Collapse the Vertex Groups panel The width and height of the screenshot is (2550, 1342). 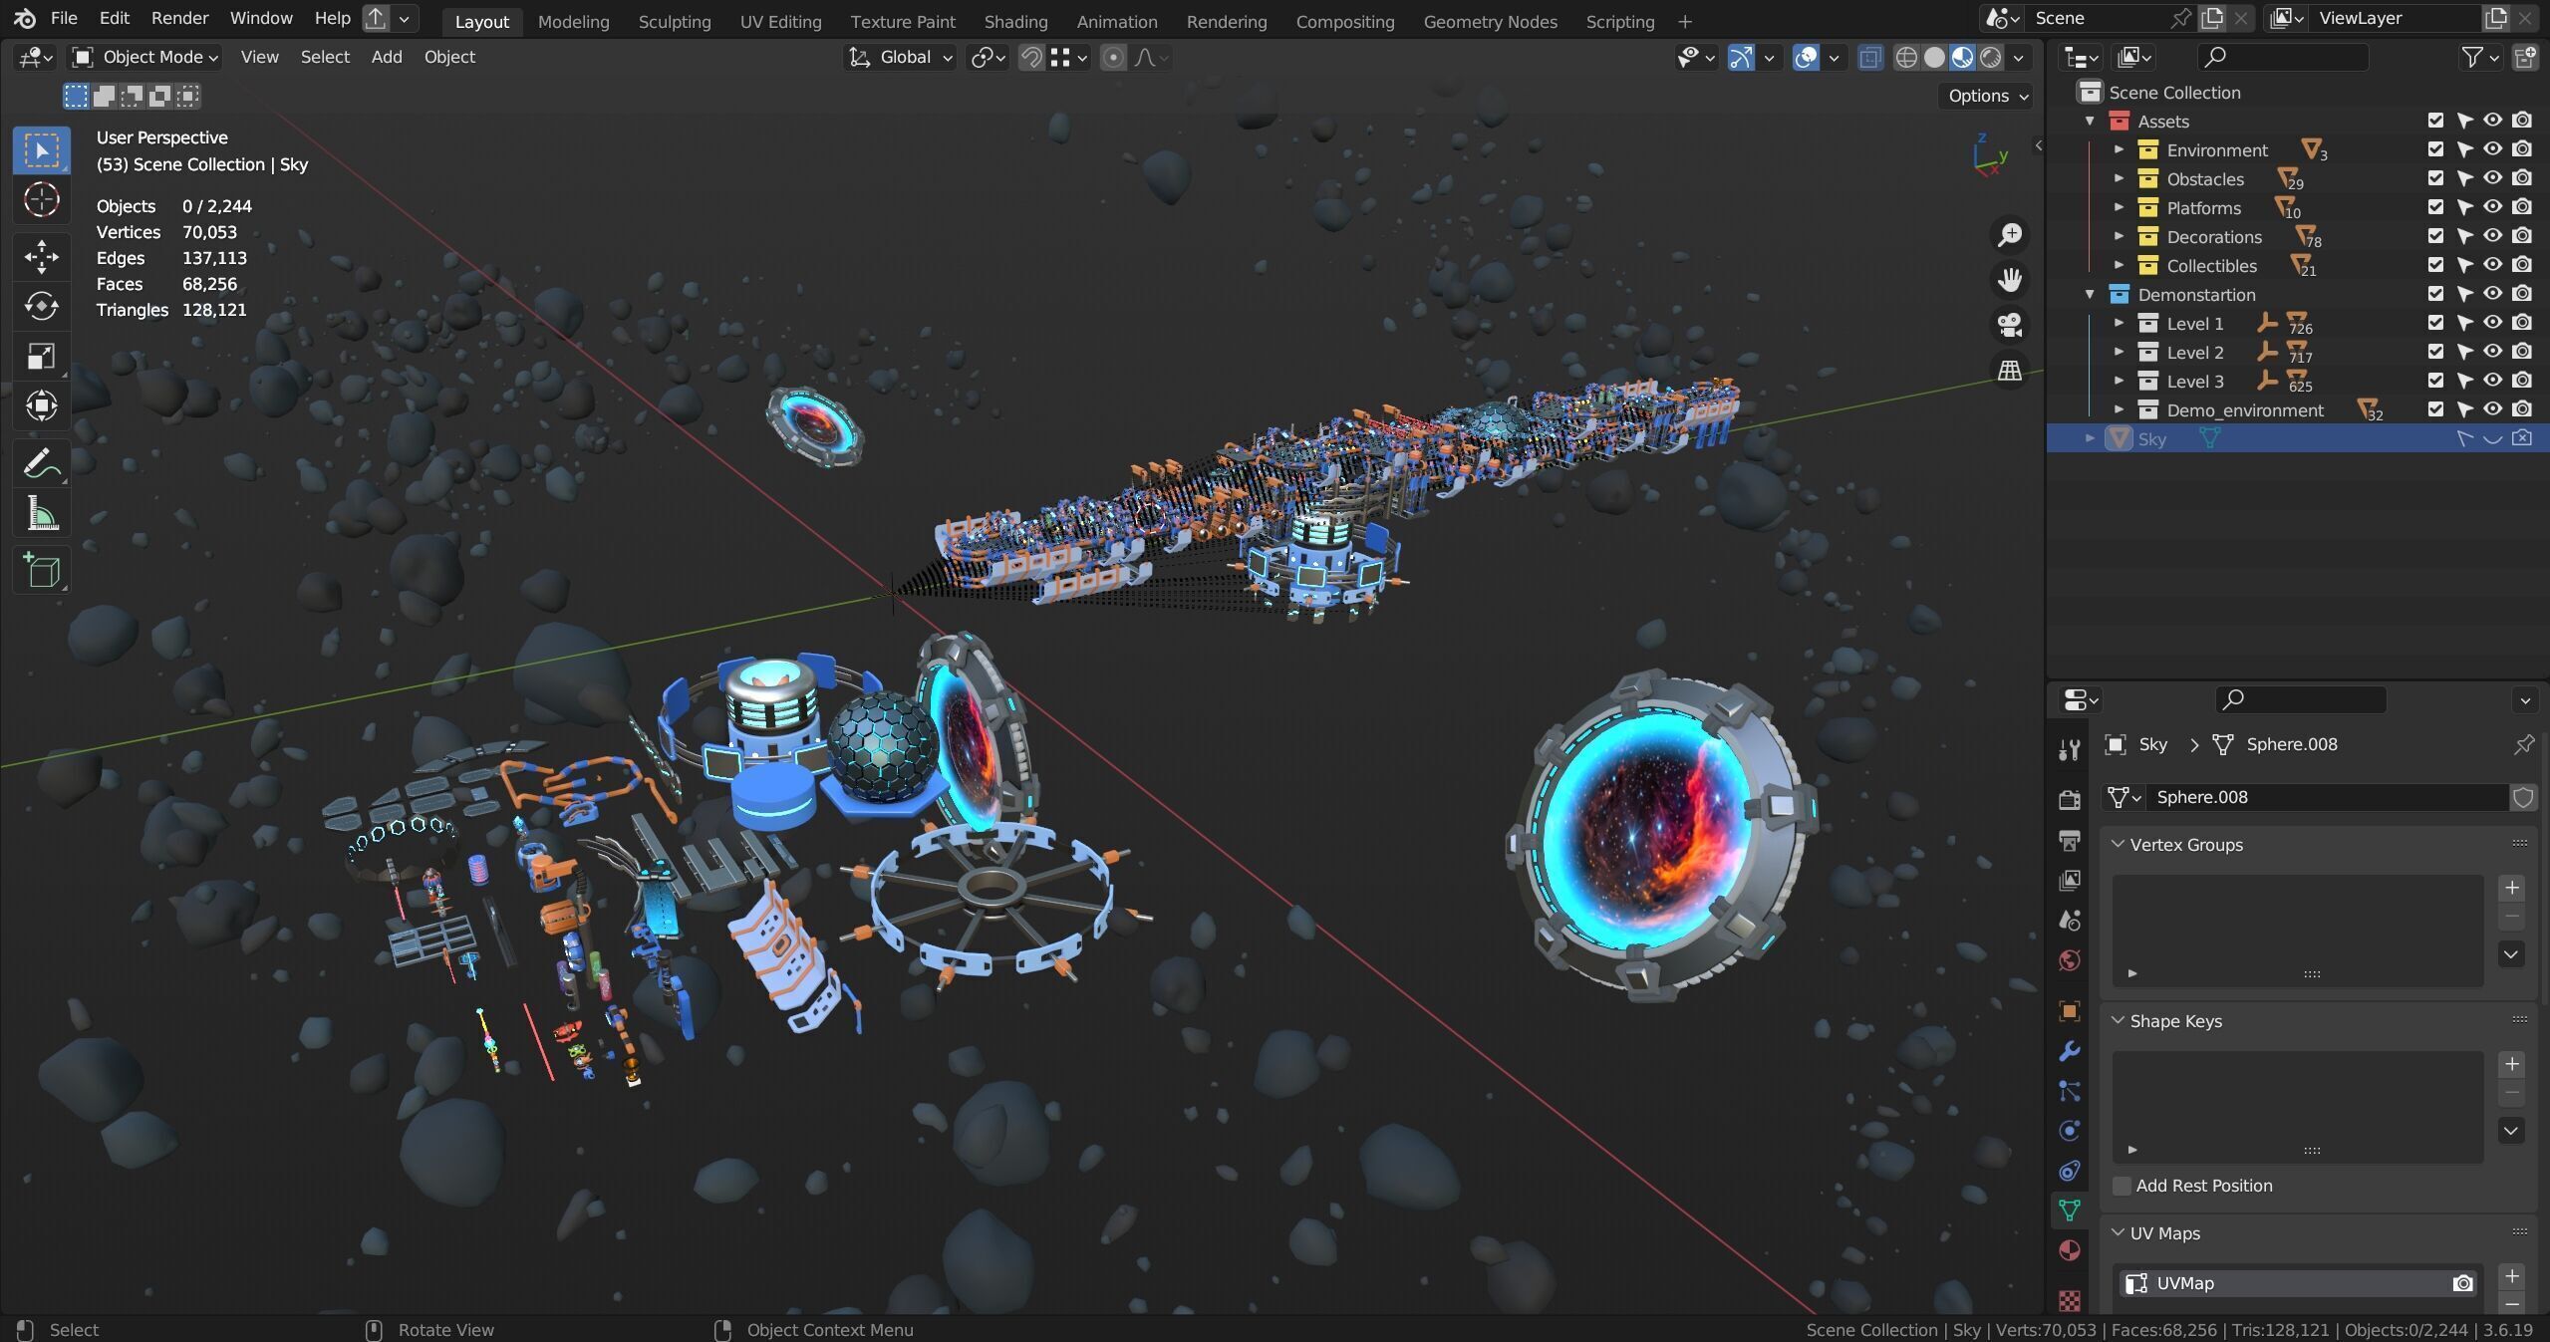(x=2119, y=844)
